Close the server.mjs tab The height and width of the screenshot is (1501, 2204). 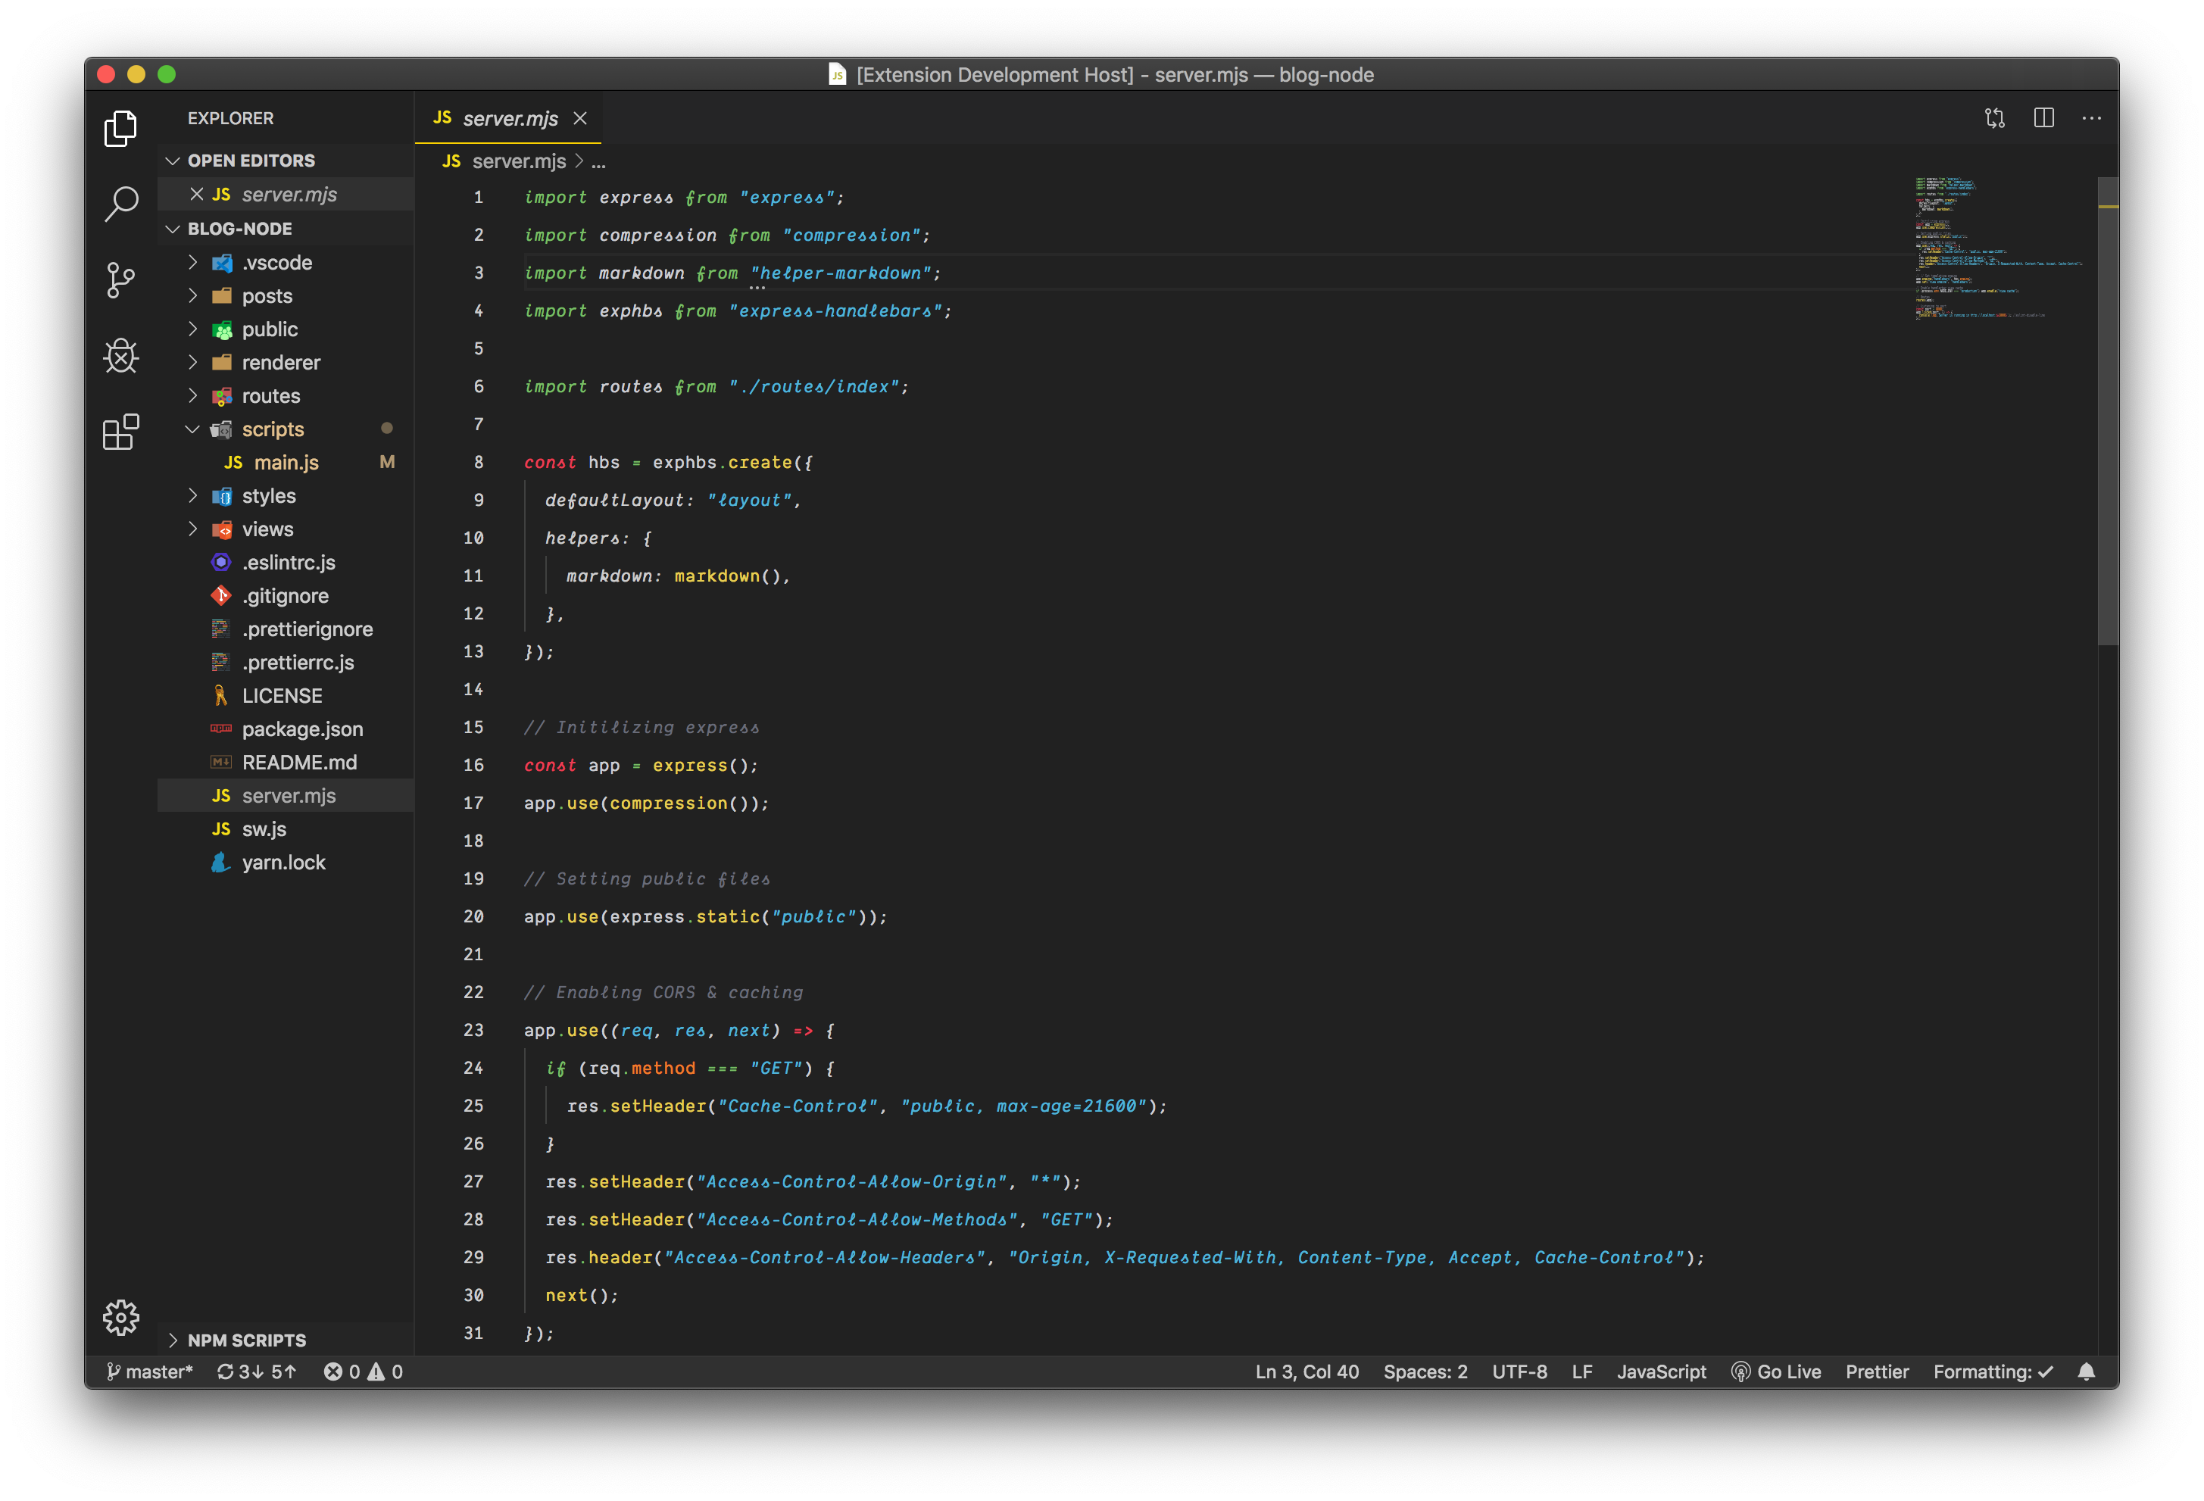(x=580, y=119)
